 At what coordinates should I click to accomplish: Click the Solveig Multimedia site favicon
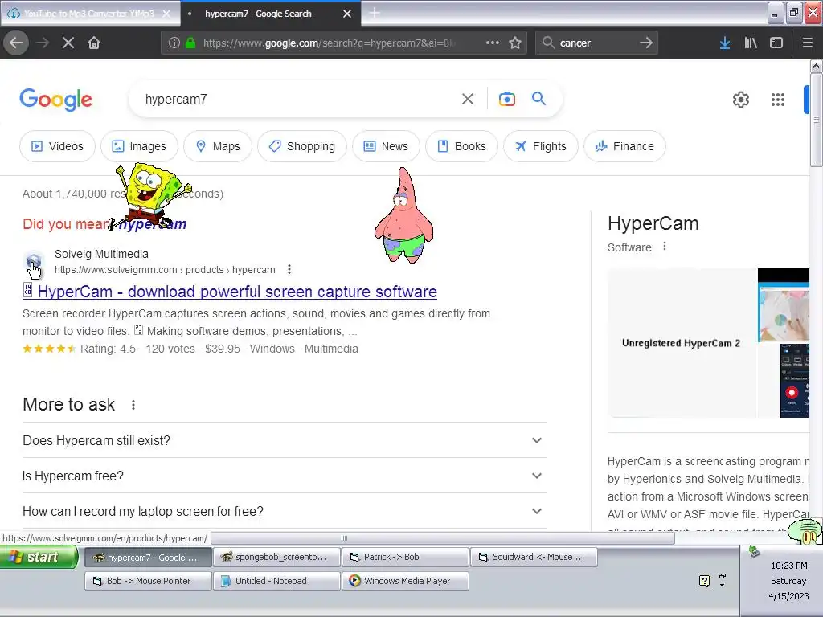pyautogui.click(x=34, y=261)
